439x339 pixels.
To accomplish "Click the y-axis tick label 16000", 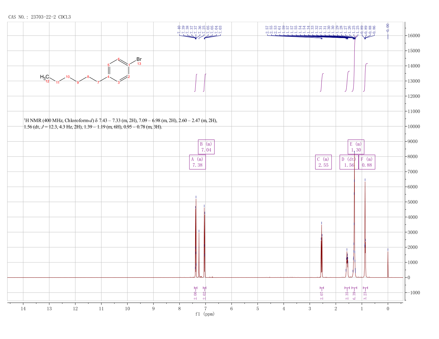I will 414,36.
